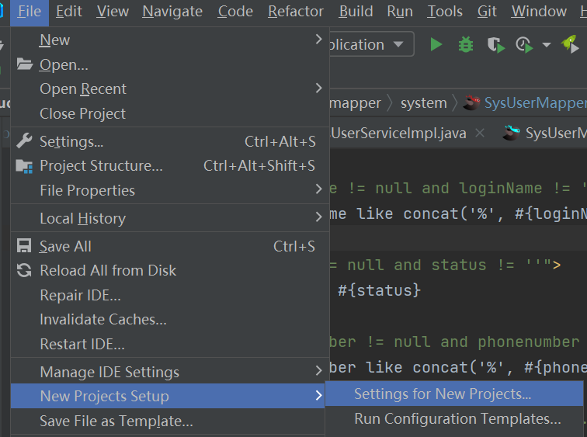The height and width of the screenshot is (437, 587).
Task: Click Invalidate Caches menu entry
Action: pyautogui.click(x=103, y=319)
